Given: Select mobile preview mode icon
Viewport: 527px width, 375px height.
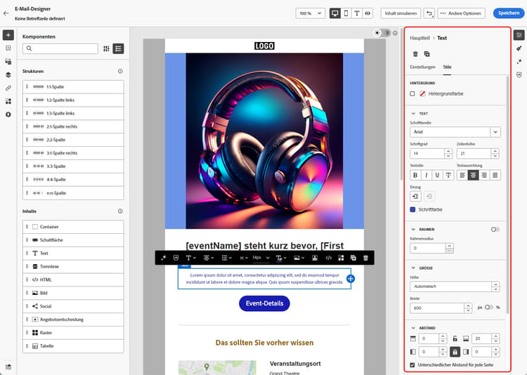Looking at the screenshot, I should [x=346, y=13].
